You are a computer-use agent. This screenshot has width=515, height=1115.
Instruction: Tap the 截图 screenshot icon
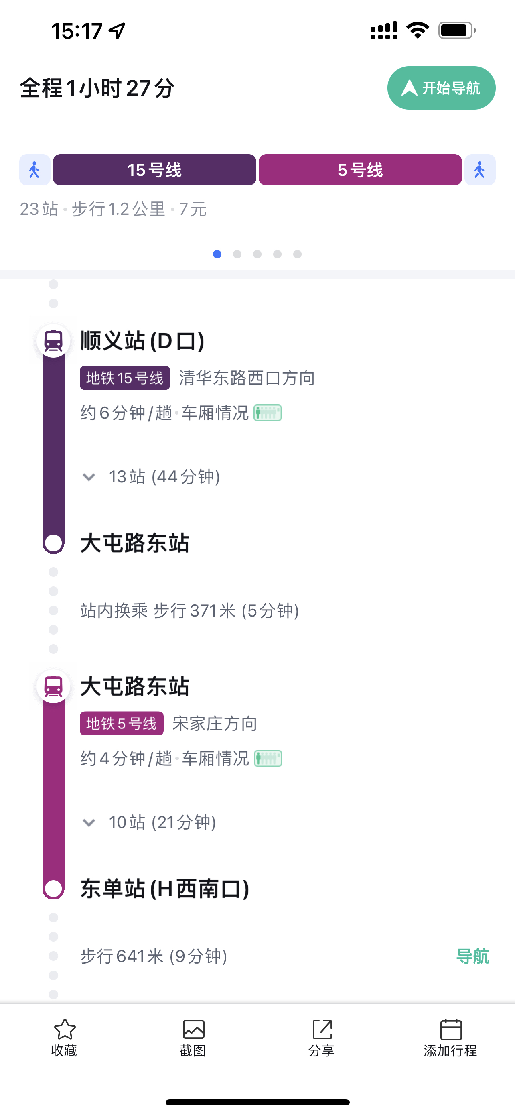(193, 1030)
